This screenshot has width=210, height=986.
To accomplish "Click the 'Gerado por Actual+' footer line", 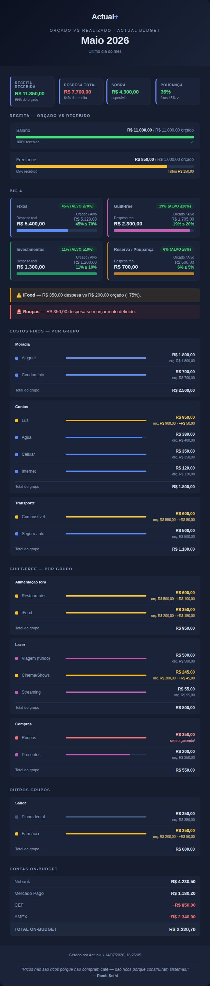I will pyautogui.click(x=105, y=955).
